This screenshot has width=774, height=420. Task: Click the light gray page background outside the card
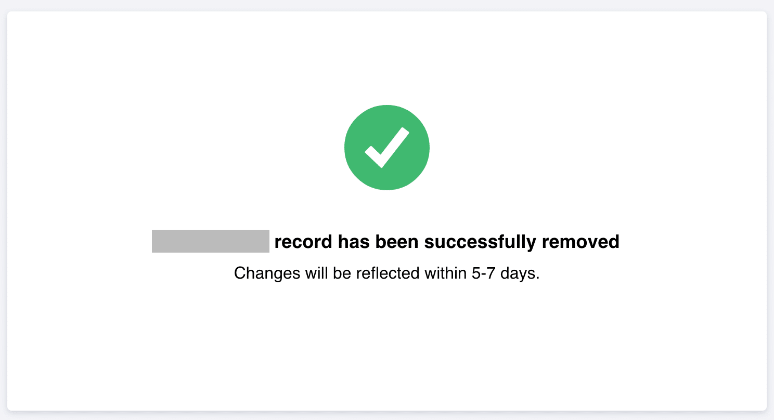(387, 5)
